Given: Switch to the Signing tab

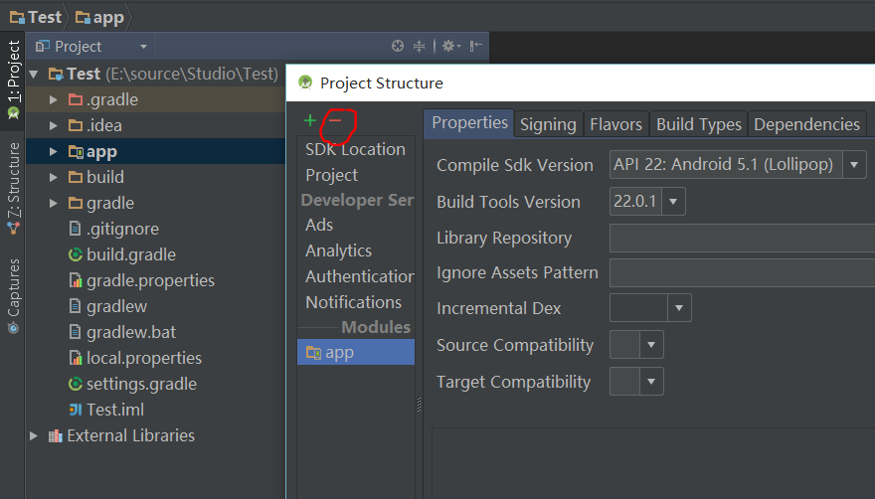Looking at the screenshot, I should coord(548,124).
